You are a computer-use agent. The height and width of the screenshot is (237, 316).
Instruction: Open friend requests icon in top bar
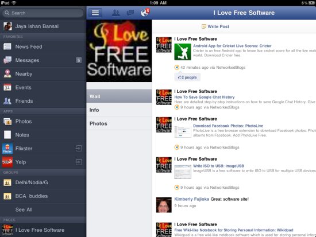coord(115,13)
